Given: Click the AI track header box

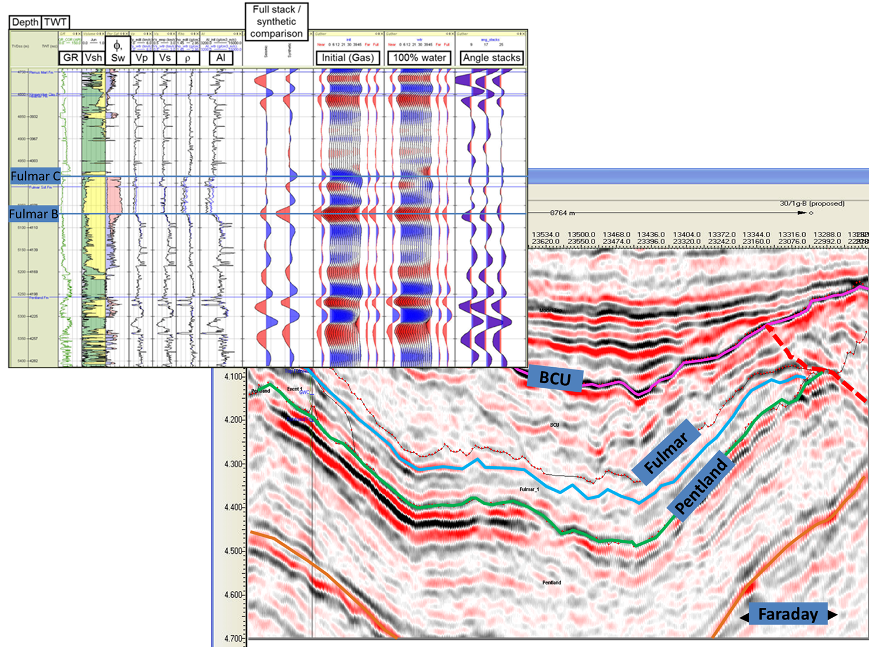Looking at the screenshot, I should 220,57.
